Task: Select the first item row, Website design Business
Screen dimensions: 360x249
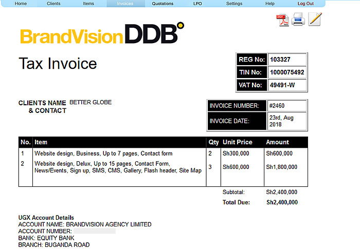Action: pos(103,154)
